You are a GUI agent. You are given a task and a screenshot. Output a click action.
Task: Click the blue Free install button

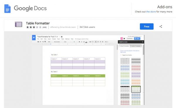(147, 26)
